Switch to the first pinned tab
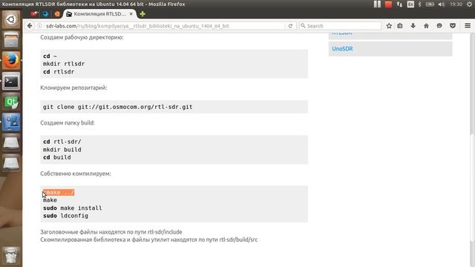Viewport: 475px width, 267px height. [x=34, y=14]
